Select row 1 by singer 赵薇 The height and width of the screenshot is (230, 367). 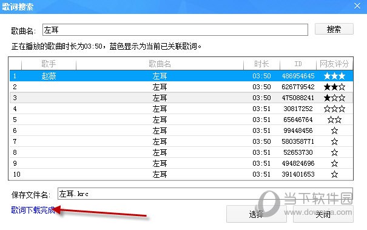click(181, 76)
